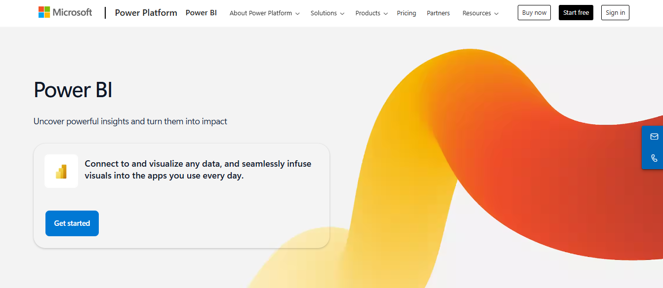Open the Resources dropdown

tap(480, 13)
